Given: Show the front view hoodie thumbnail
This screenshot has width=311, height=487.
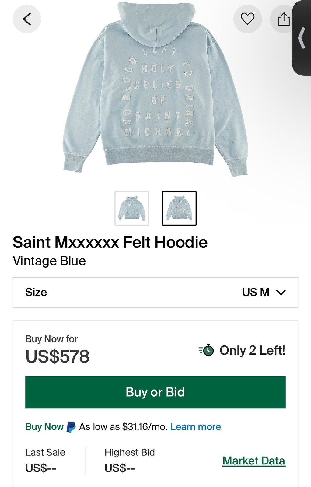Looking at the screenshot, I should pyautogui.click(x=132, y=208).
